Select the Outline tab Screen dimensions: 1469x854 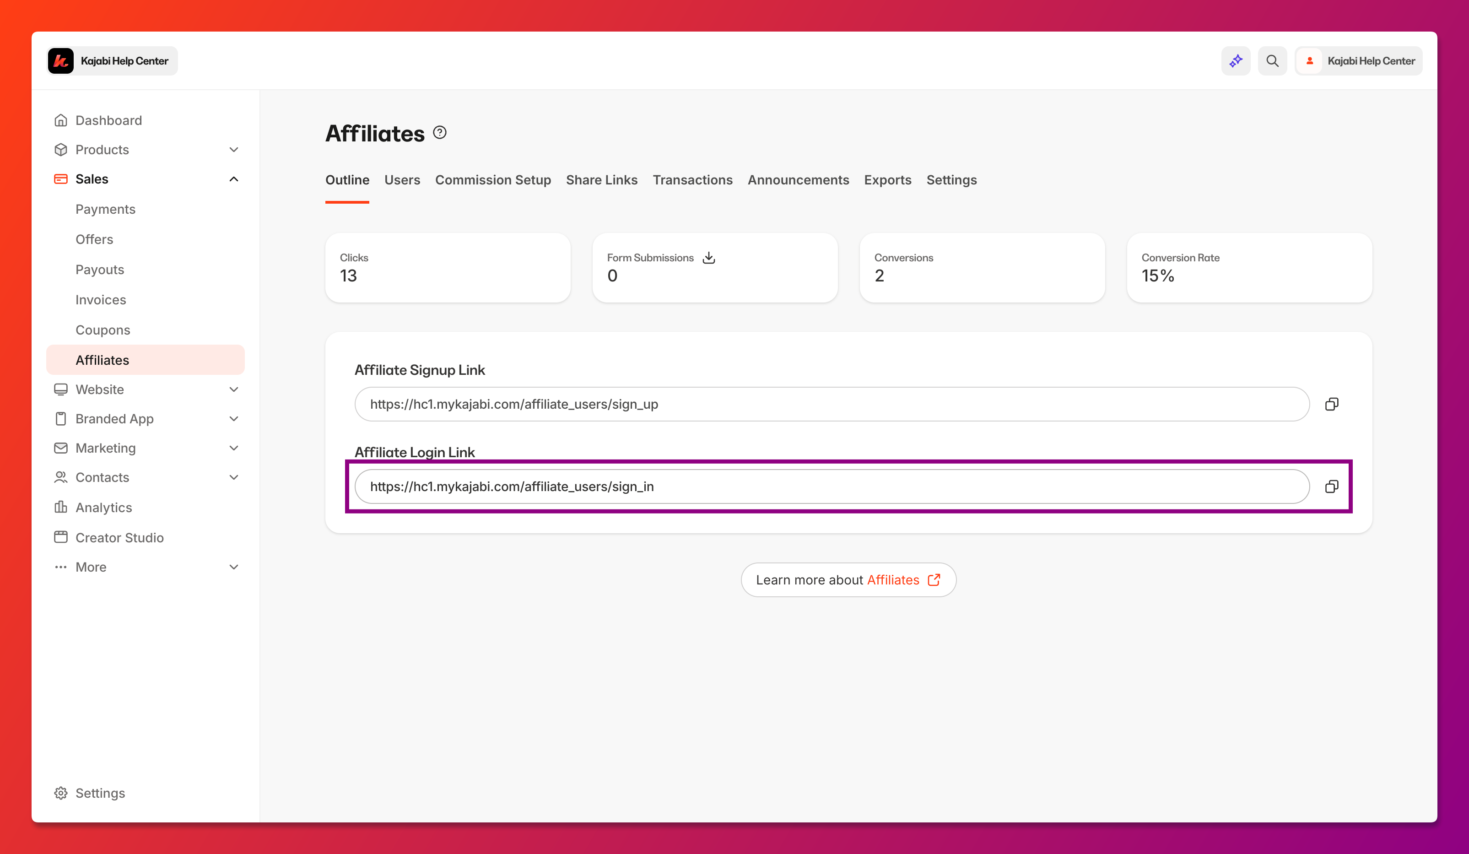[347, 180]
